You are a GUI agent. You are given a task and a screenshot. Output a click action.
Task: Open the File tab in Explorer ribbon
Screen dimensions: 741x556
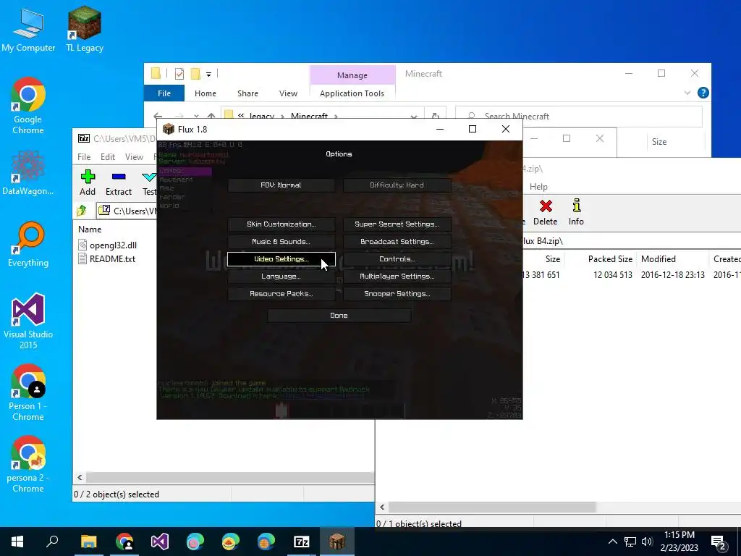point(164,93)
